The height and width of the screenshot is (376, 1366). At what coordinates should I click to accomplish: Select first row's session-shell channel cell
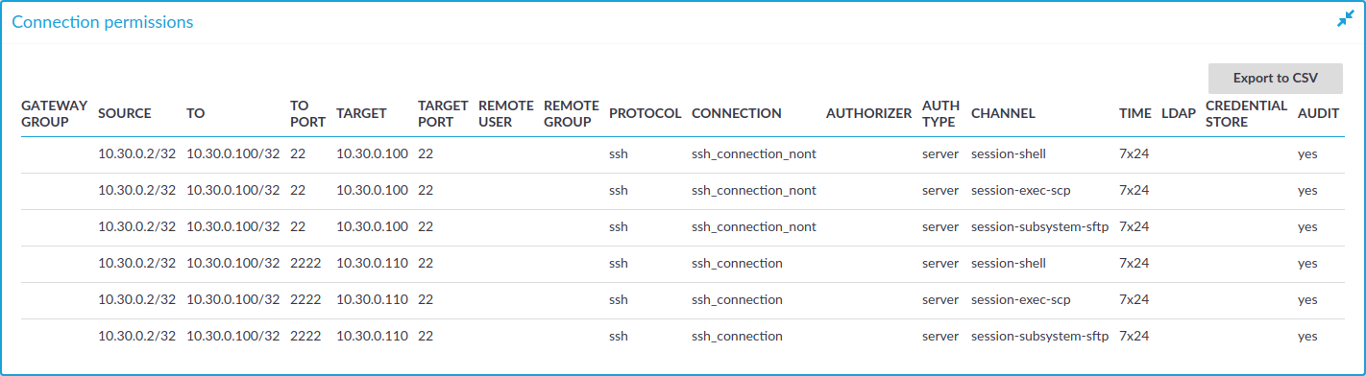(x=1009, y=153)
